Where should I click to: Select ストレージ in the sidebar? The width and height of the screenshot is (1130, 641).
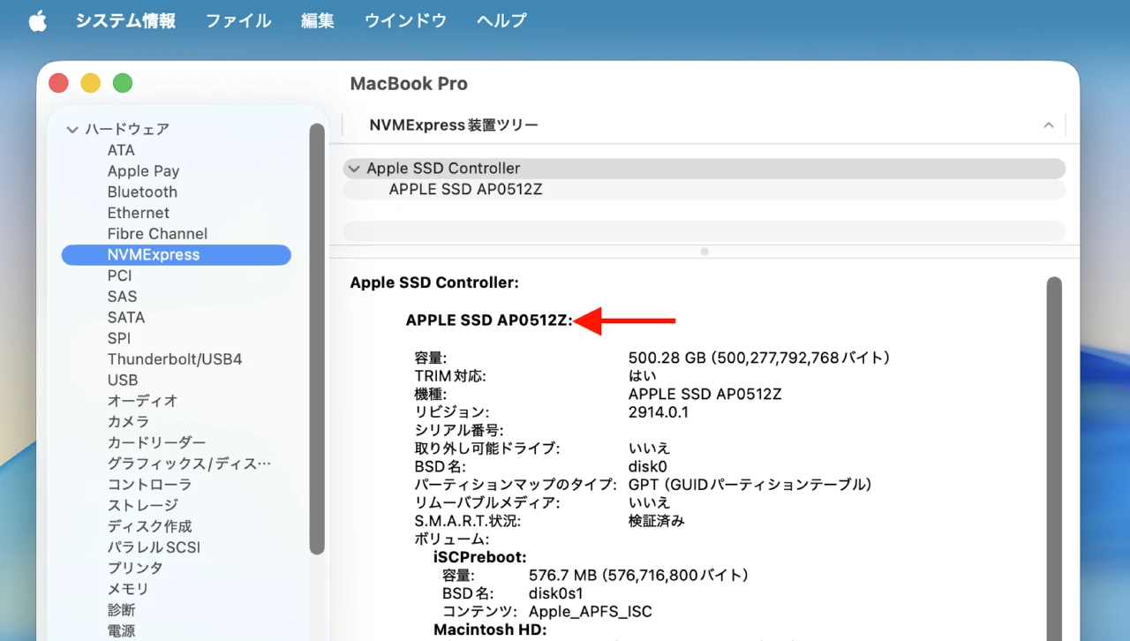click(x=144, y=505)
